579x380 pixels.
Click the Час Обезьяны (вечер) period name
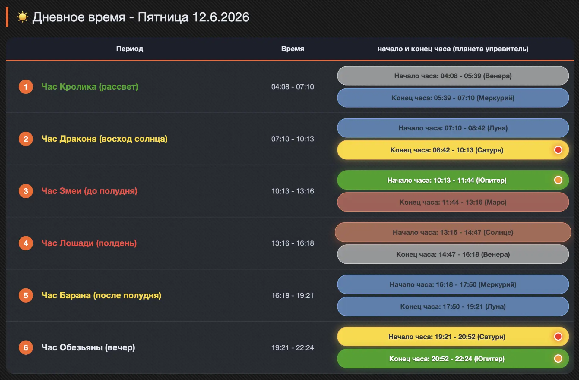pyautogui.click(x=88, y=347)
